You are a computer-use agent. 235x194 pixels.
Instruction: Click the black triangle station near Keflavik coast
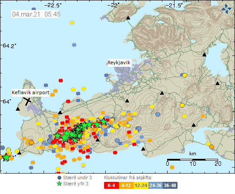(18, 109)
